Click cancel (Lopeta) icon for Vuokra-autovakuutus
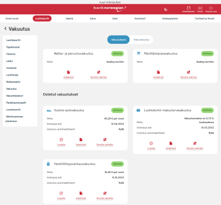This screenshot has height=205, width=221. (61, 140)
